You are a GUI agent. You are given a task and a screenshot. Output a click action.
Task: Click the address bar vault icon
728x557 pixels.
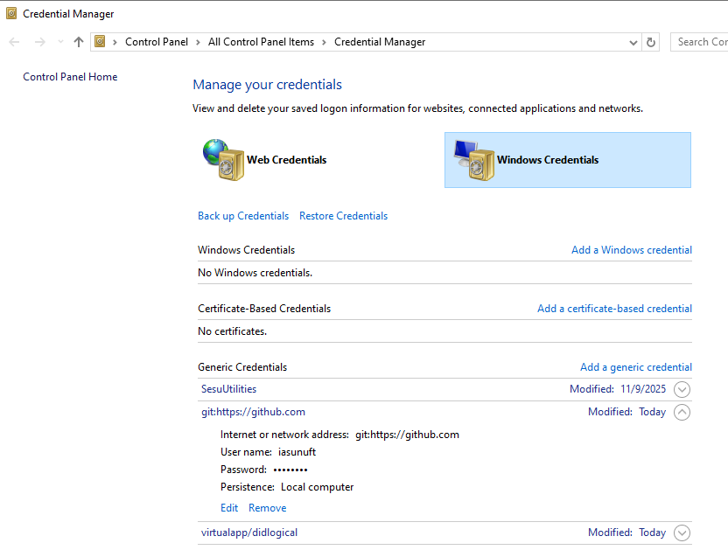tap(101, 42)
